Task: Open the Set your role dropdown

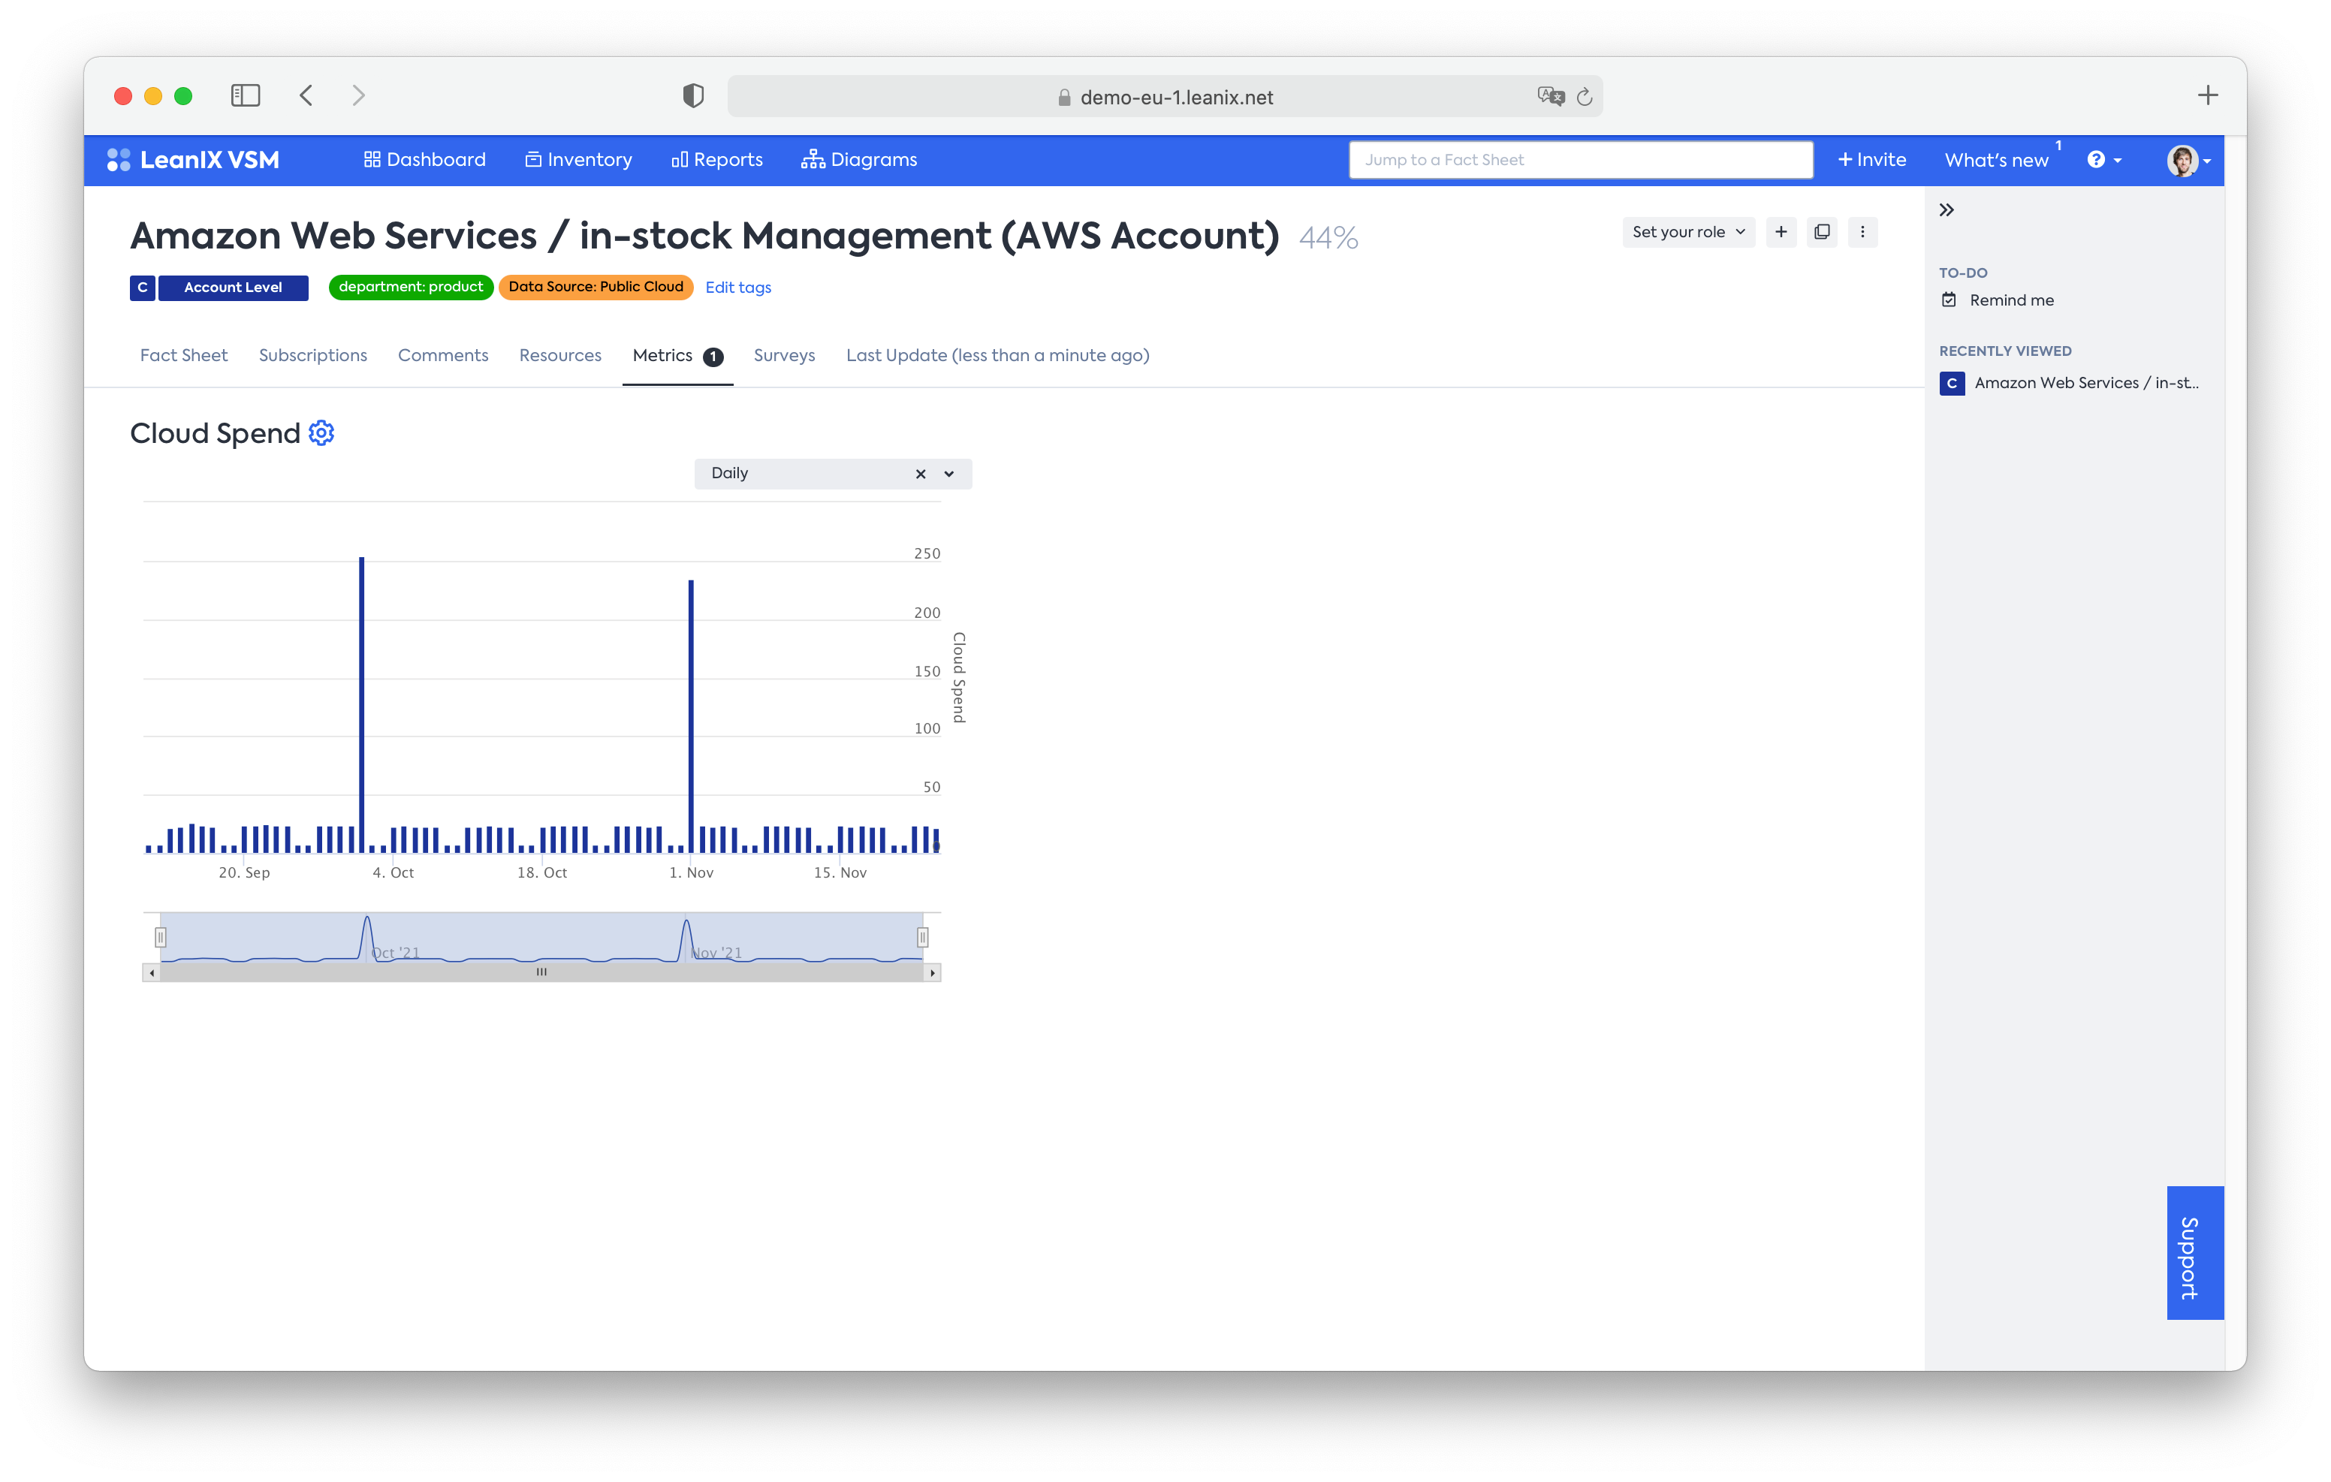Action: 1687,231
